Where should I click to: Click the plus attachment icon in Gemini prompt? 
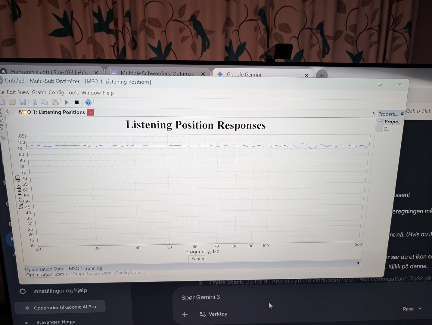point(185,314)
